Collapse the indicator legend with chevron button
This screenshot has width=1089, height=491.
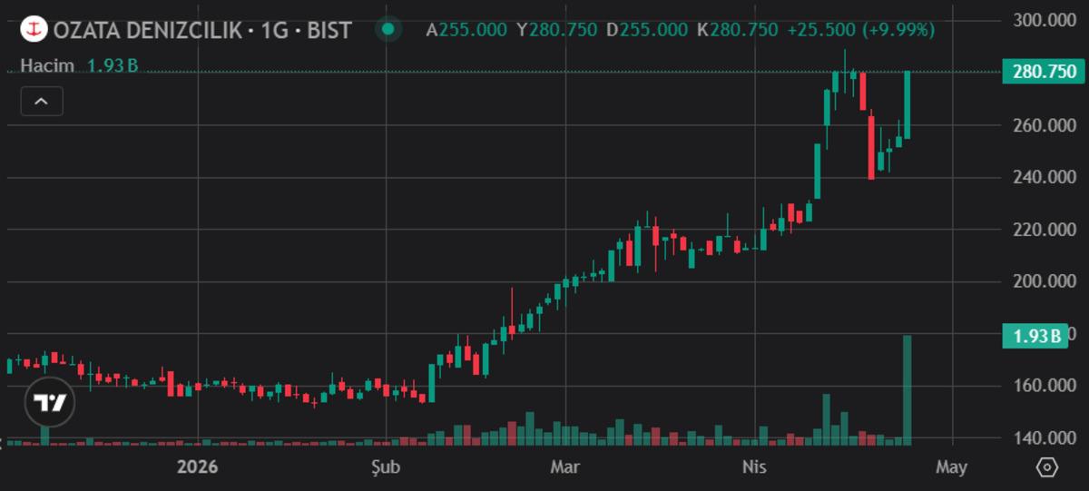pos(41,102)
